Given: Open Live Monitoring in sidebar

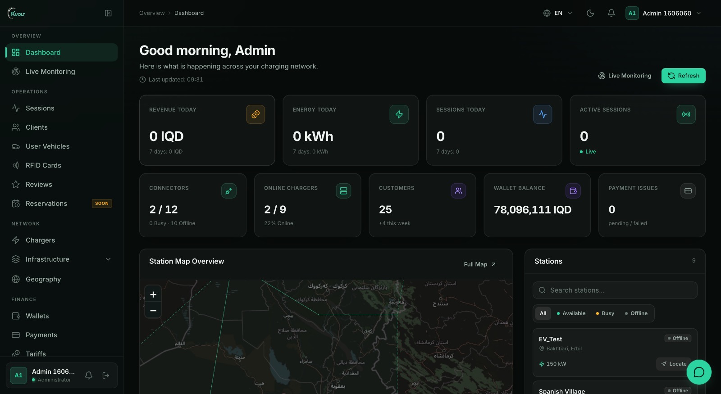Looking at the screenshot, I should coord(62,72).
